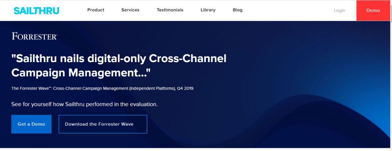Viewport: 392px width, 151px height.
Task: Click the Forrester logo
Action: coord(34,36)
